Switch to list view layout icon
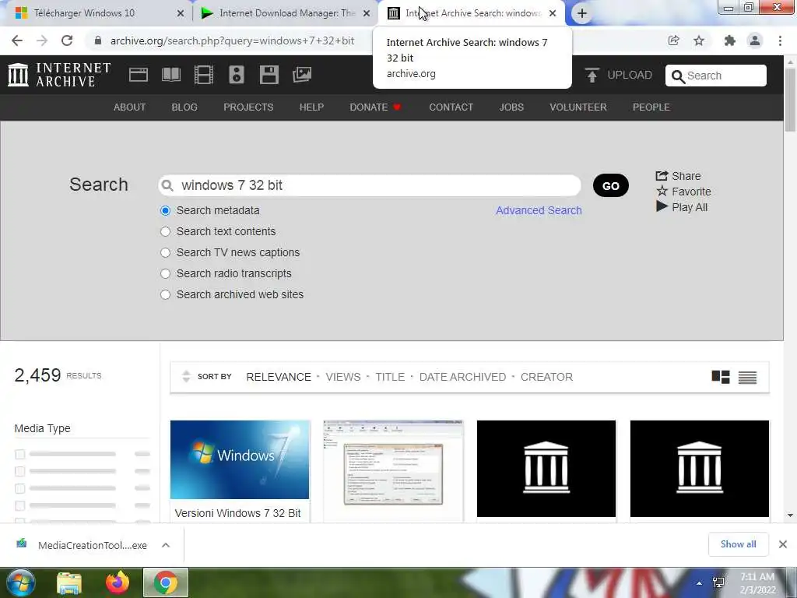This screenshot has height=598, width=797. point(747,378)
